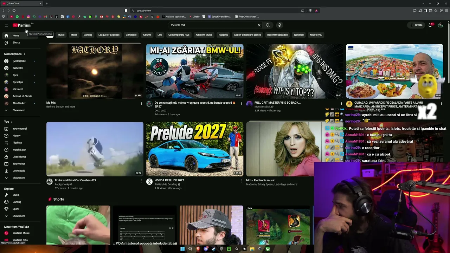Select the Contemporary R&B chip
Image resolution: width=450 pixels, height=253 pixels.
[x=179, y=35]
